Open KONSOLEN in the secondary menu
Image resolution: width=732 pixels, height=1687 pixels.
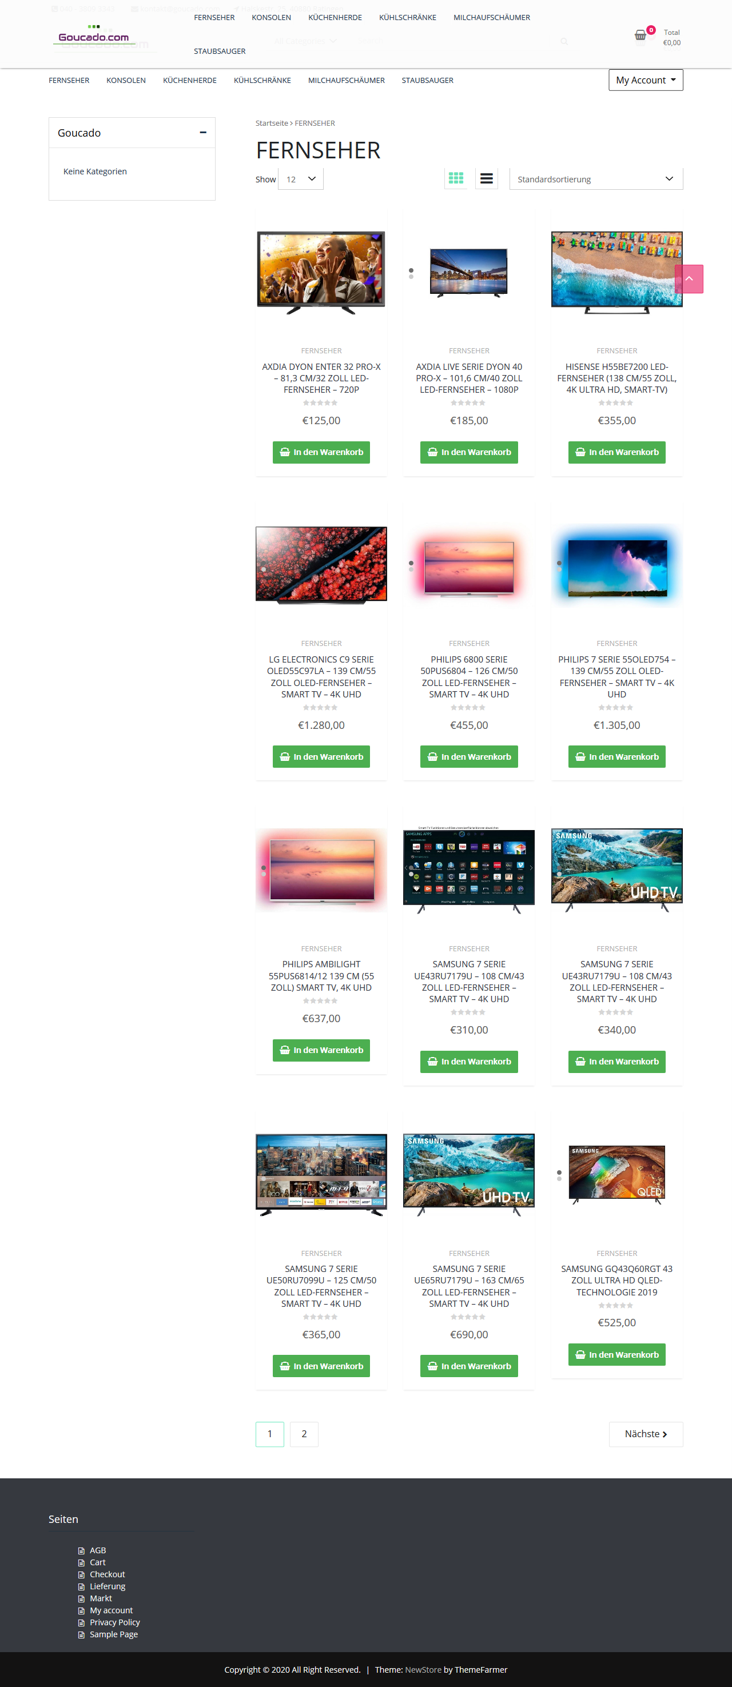[126, 81]
